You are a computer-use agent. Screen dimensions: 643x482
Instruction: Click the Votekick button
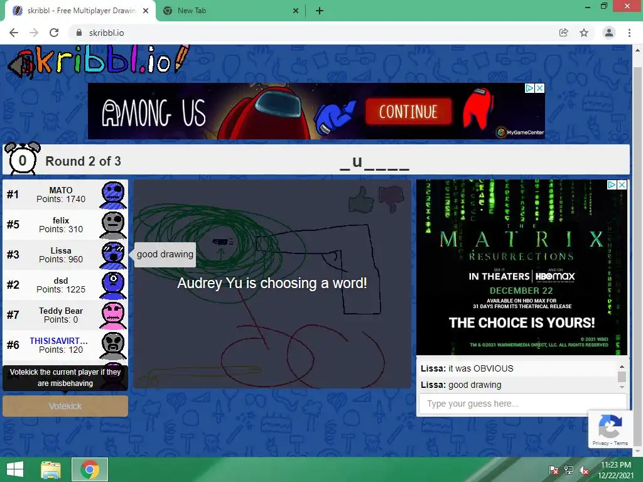click(x=65, y=406)
